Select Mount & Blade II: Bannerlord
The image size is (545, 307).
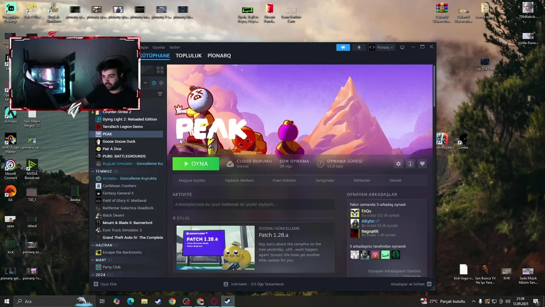pos(126,223)
